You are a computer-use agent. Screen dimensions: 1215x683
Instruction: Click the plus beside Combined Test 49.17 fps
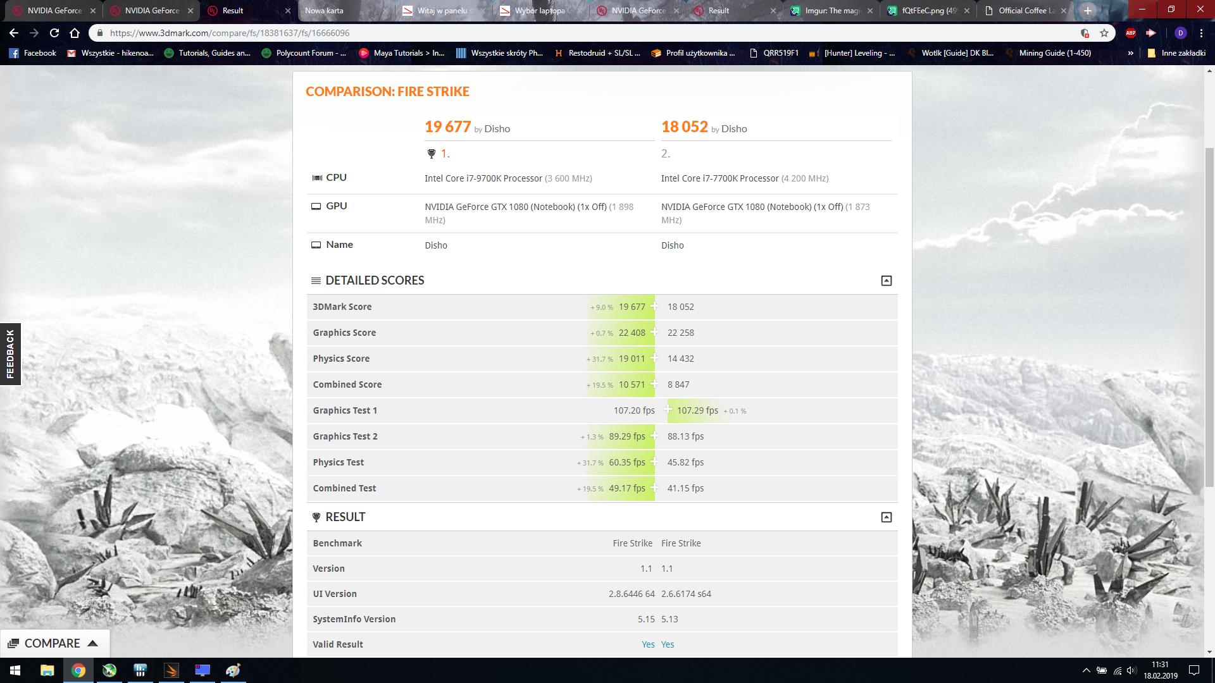pyautogui.click(x=654, y=488)
